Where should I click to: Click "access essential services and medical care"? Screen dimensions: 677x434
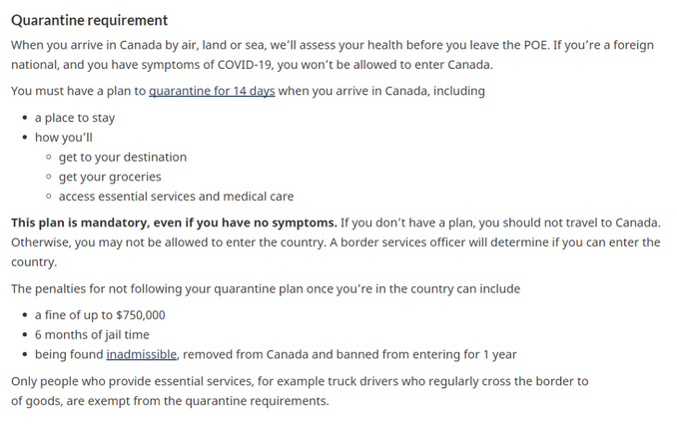pos(176,197)
